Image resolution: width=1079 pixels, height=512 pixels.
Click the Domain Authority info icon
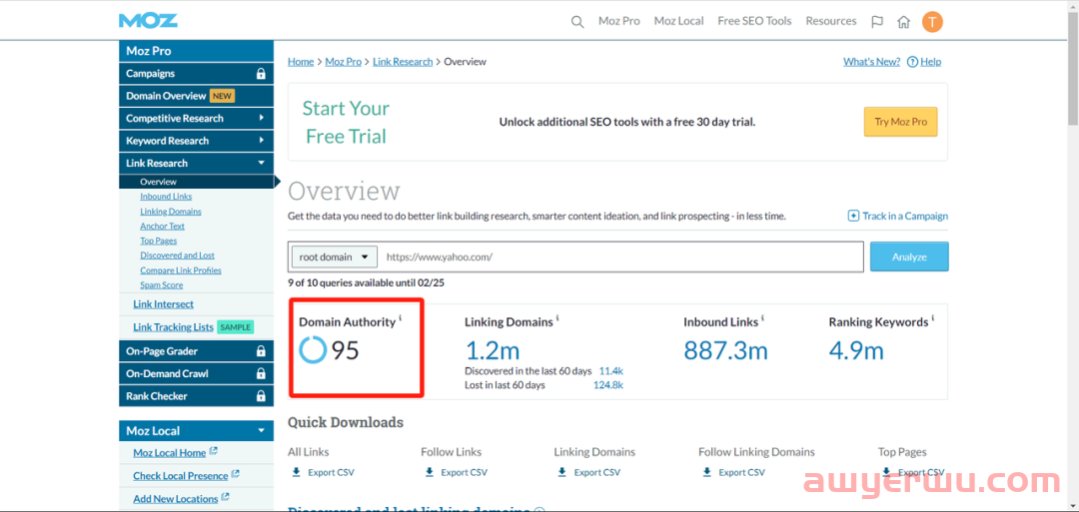coord(401,319)
